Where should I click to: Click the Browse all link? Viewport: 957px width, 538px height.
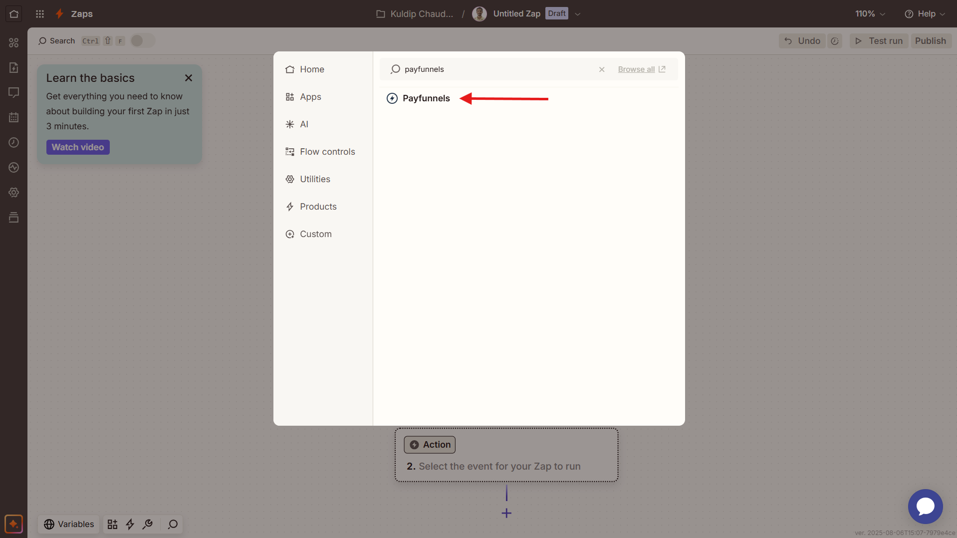tap(641, 69)
